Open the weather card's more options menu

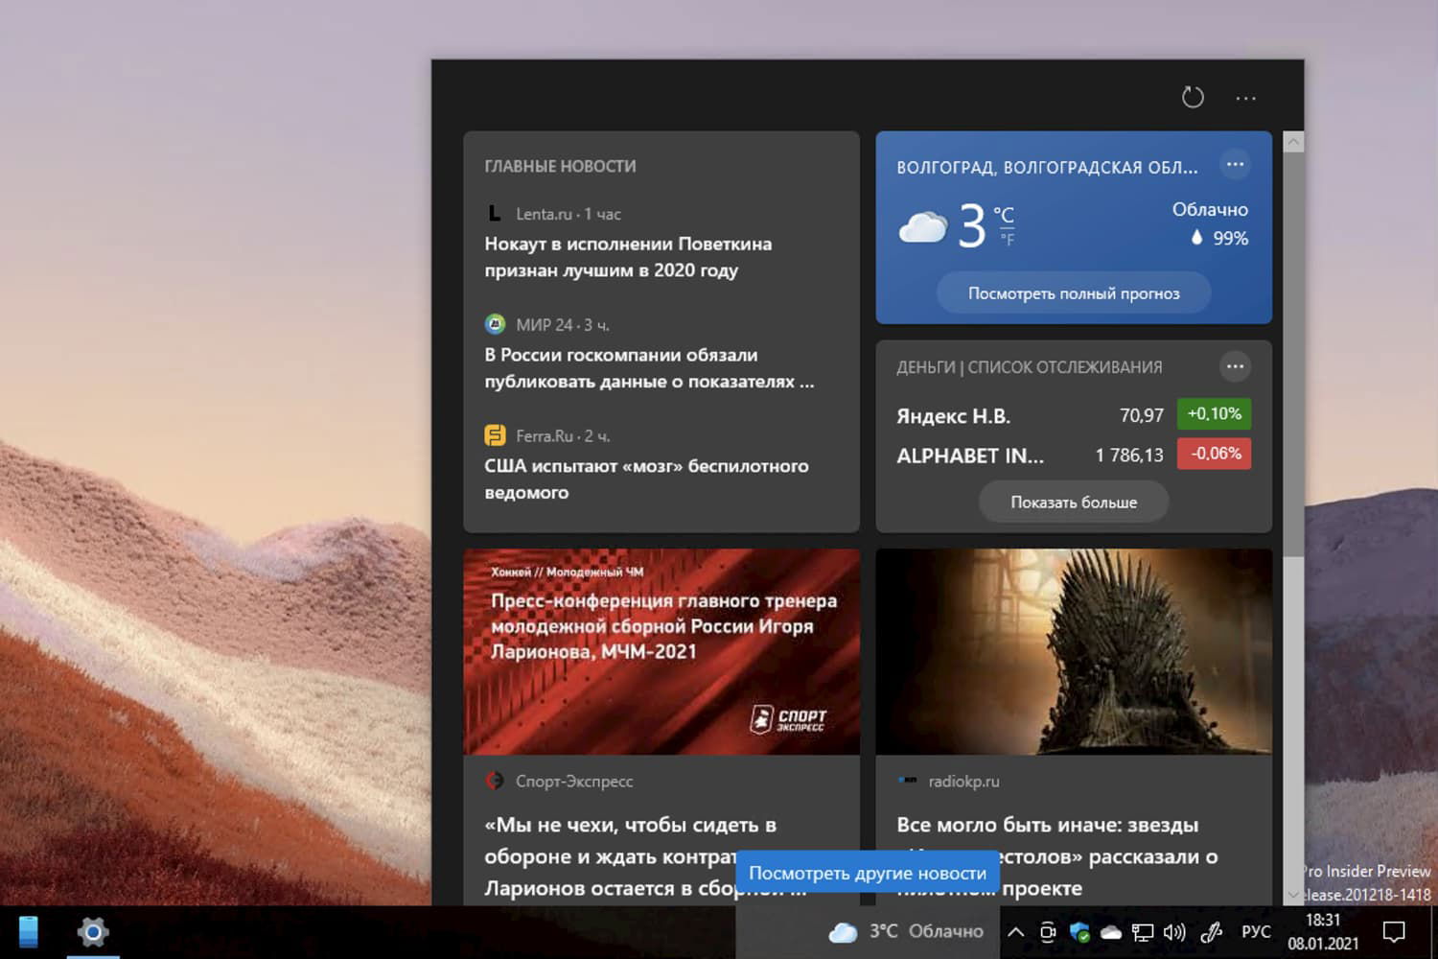[1235, 165]
